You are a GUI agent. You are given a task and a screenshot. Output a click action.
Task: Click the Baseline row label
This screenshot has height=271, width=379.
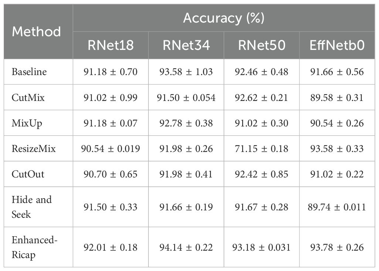[x=29, y=71]
